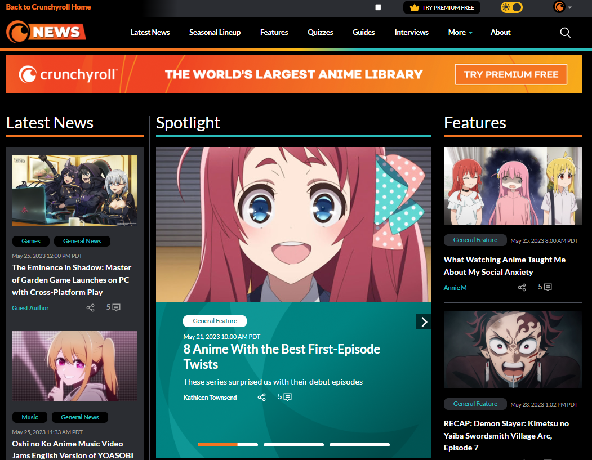Click Demon Slayer Tanjiro thumbnail
The width and height of the screenshot is (592, 460).
[513, 350]
